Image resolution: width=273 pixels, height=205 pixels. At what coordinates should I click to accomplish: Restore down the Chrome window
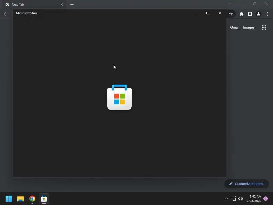[x=255, y=4]
